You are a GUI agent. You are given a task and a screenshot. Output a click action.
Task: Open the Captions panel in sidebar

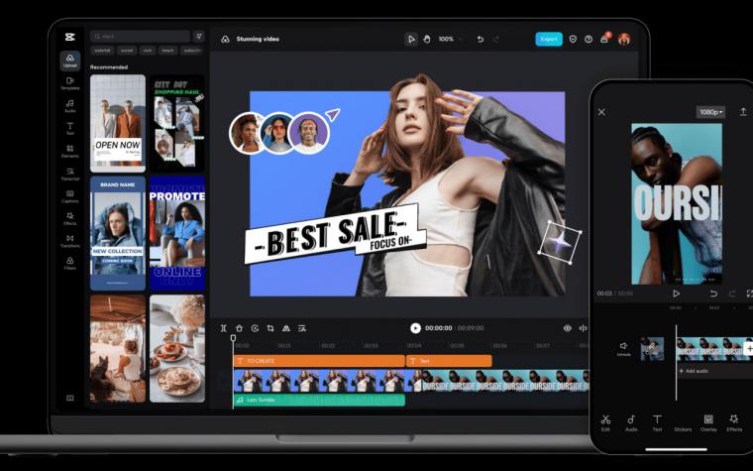70,196
